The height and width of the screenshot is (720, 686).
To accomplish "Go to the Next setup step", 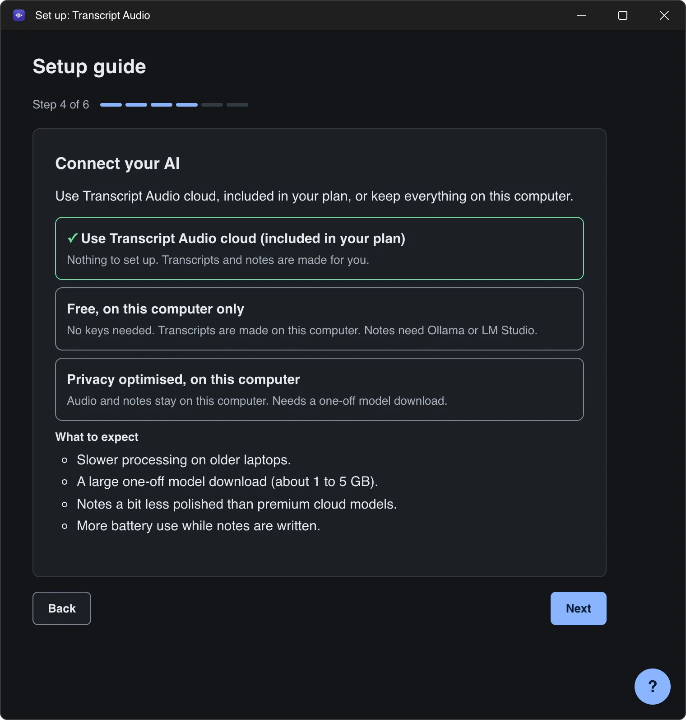I will click(578, 608).
